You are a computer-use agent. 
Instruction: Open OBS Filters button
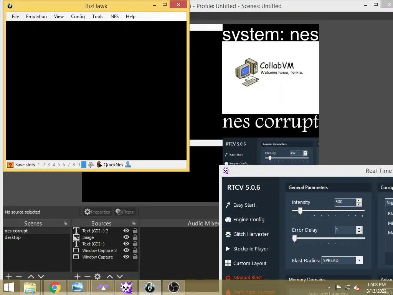(x=125, y=212)
